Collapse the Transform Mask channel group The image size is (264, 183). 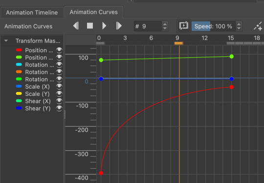(6, 41)
